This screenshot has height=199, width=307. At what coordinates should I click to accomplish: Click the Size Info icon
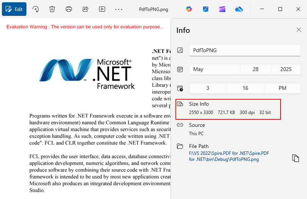tap(180, 104)
